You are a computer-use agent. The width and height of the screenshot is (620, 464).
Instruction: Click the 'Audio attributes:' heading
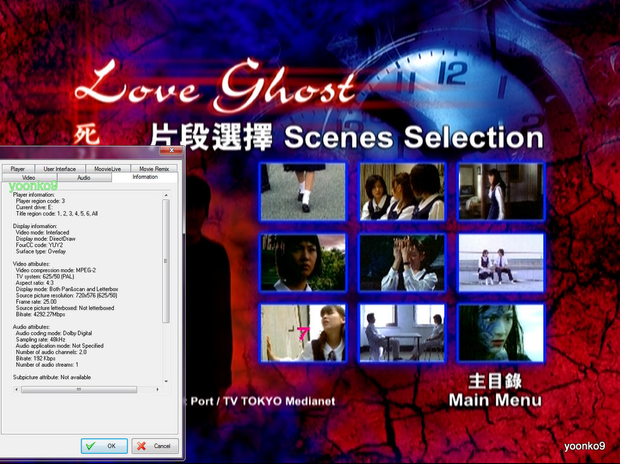pos(31,327)
